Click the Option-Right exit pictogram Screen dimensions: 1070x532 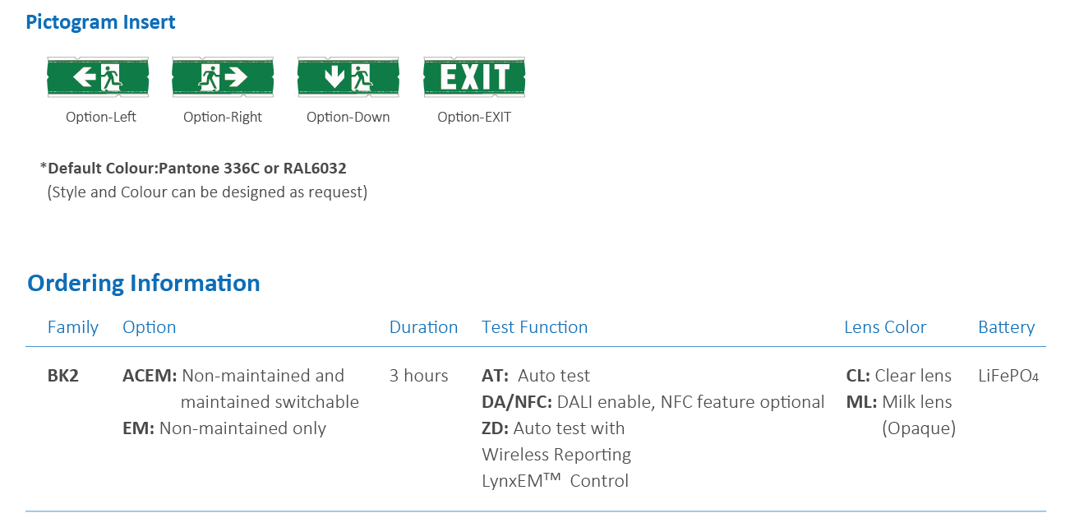[x=223, y=77]
